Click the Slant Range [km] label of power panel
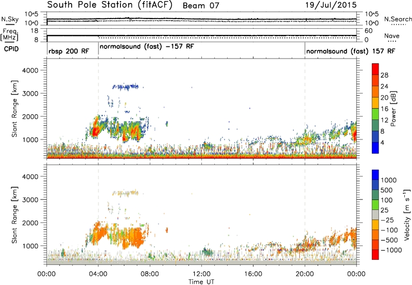 [14, 109]
